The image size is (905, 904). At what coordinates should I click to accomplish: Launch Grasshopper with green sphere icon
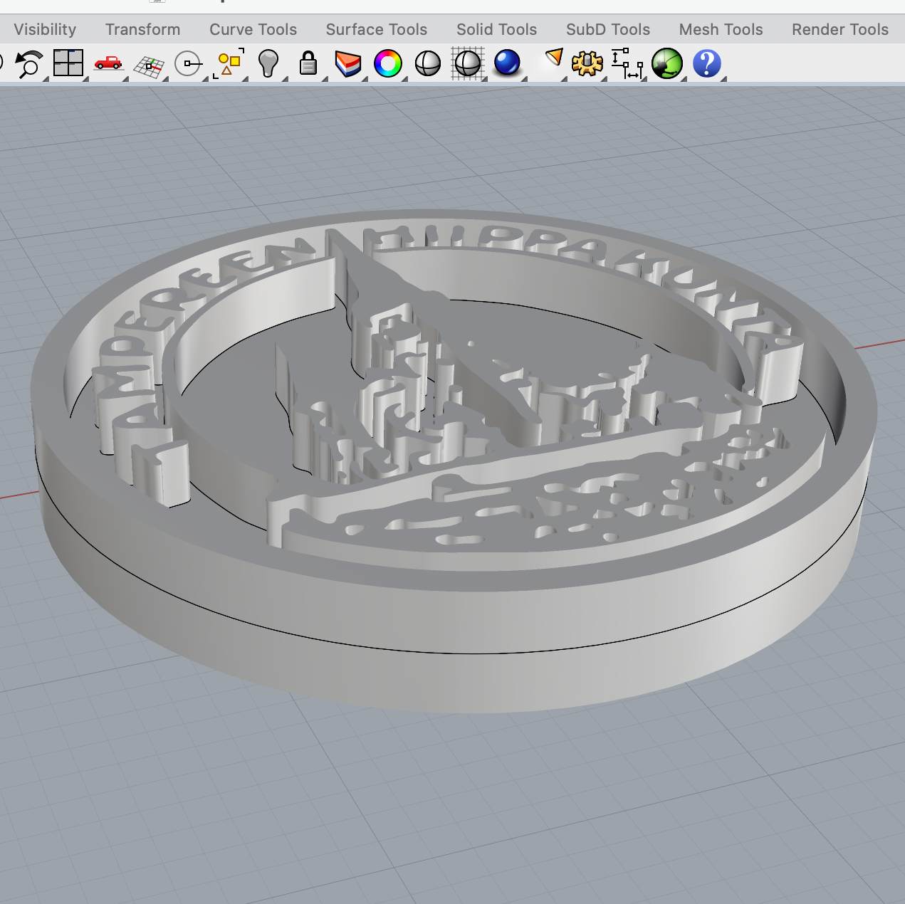tap(667, 63)
